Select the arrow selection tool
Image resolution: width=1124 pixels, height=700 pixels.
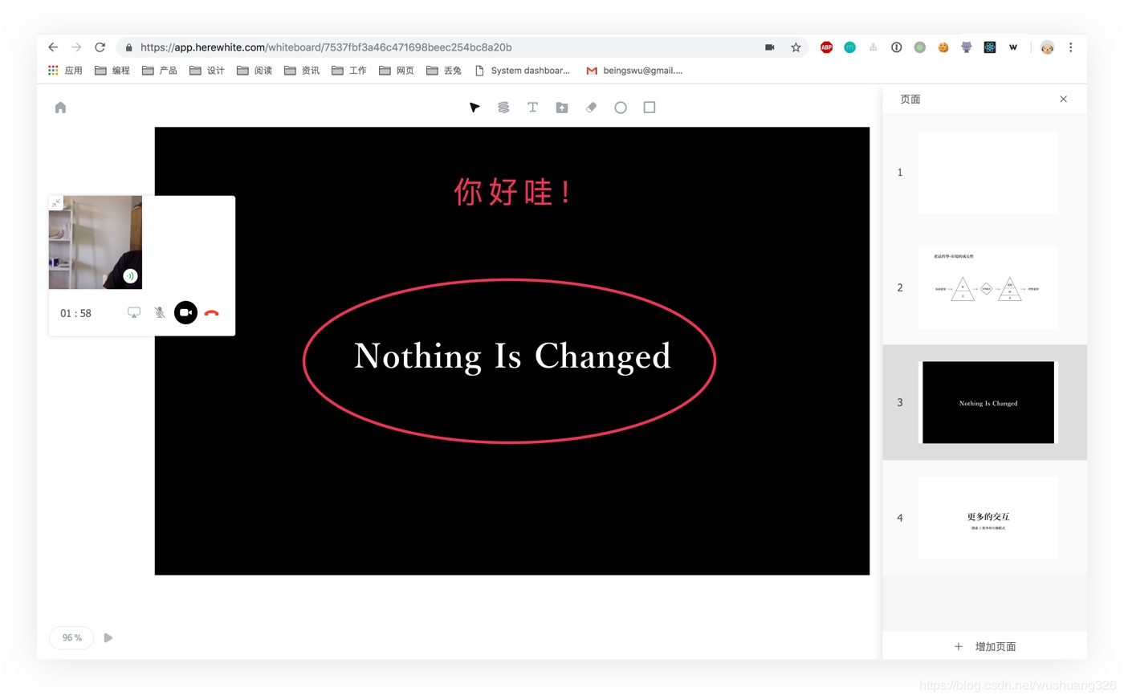coord(474,107)
